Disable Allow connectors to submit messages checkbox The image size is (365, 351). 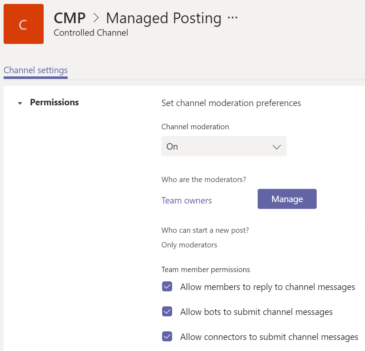pyautogui.click(x=167, y=336)
